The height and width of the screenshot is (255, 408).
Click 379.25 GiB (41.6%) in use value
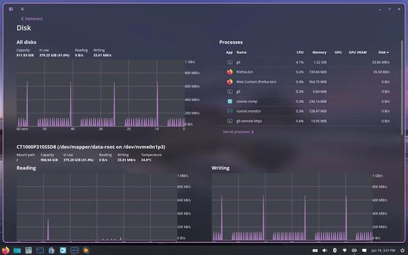(55, 55)
